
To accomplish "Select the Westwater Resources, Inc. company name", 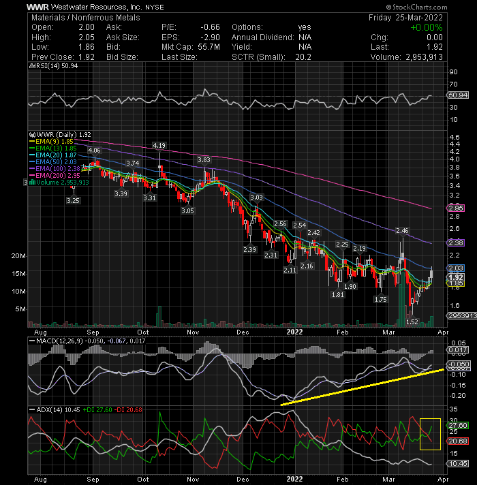I will (96, 7).
